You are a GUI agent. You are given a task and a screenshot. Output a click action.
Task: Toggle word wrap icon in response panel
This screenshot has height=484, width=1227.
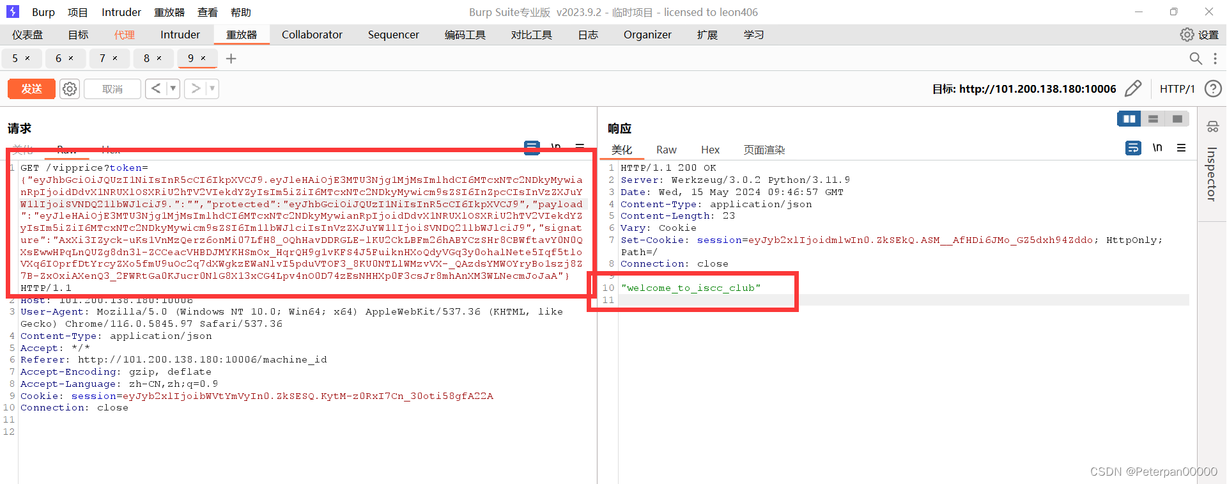click(x=1133, y=148)
